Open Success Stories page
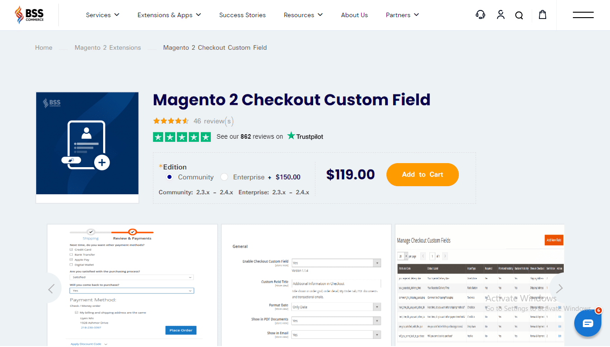This screenshot has width=610, height=347. (x=243, y=15)
